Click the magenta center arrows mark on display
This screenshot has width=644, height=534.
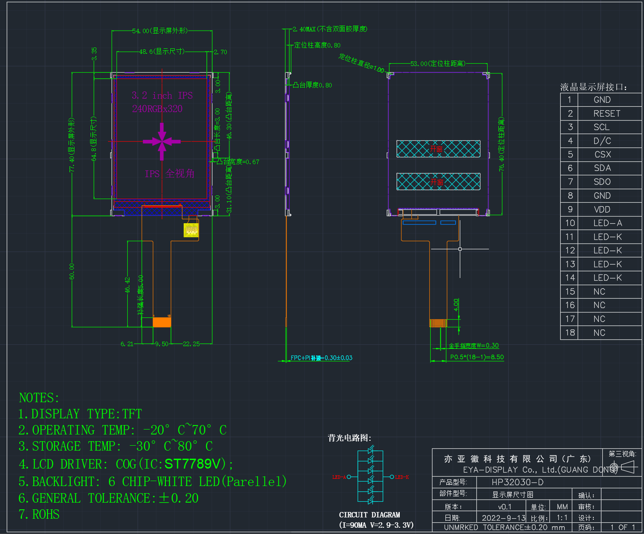point(162,142)
